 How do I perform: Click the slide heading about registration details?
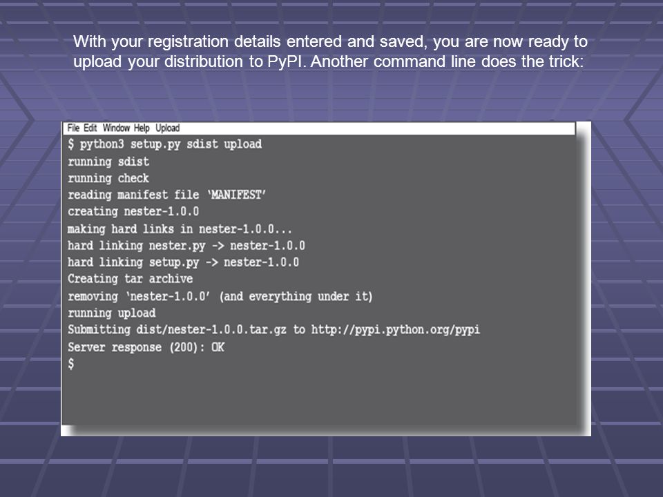(330, 52)
